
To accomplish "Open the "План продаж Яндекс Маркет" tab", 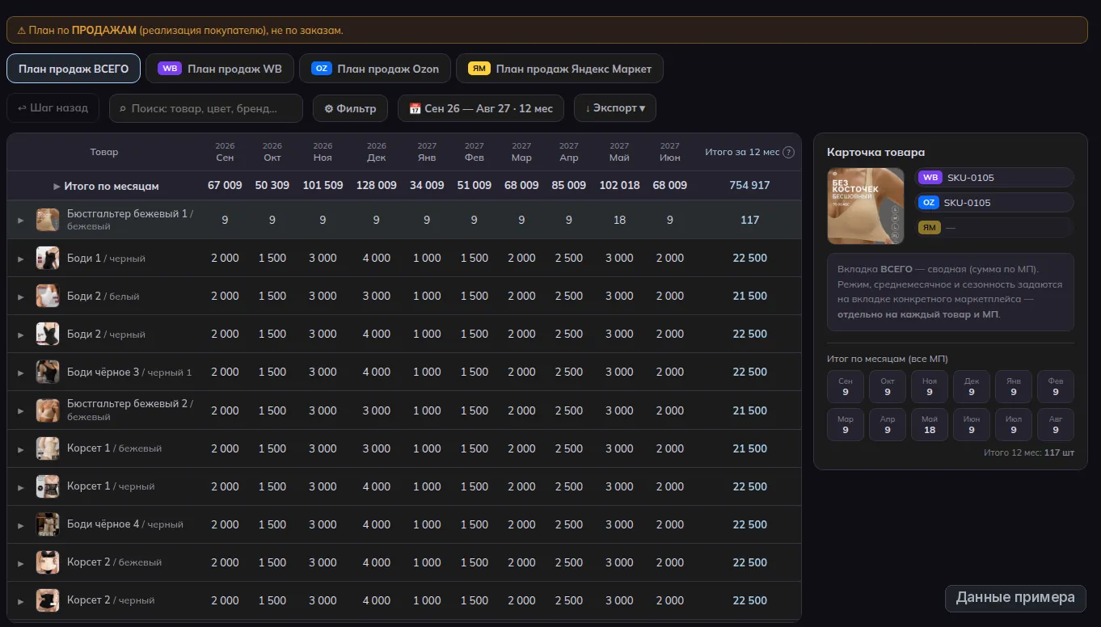I will click(559, 69).
